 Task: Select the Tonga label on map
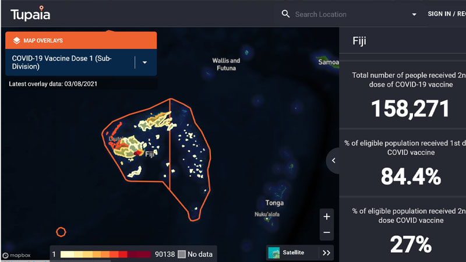pyautogui.click(x=274, y=203)
